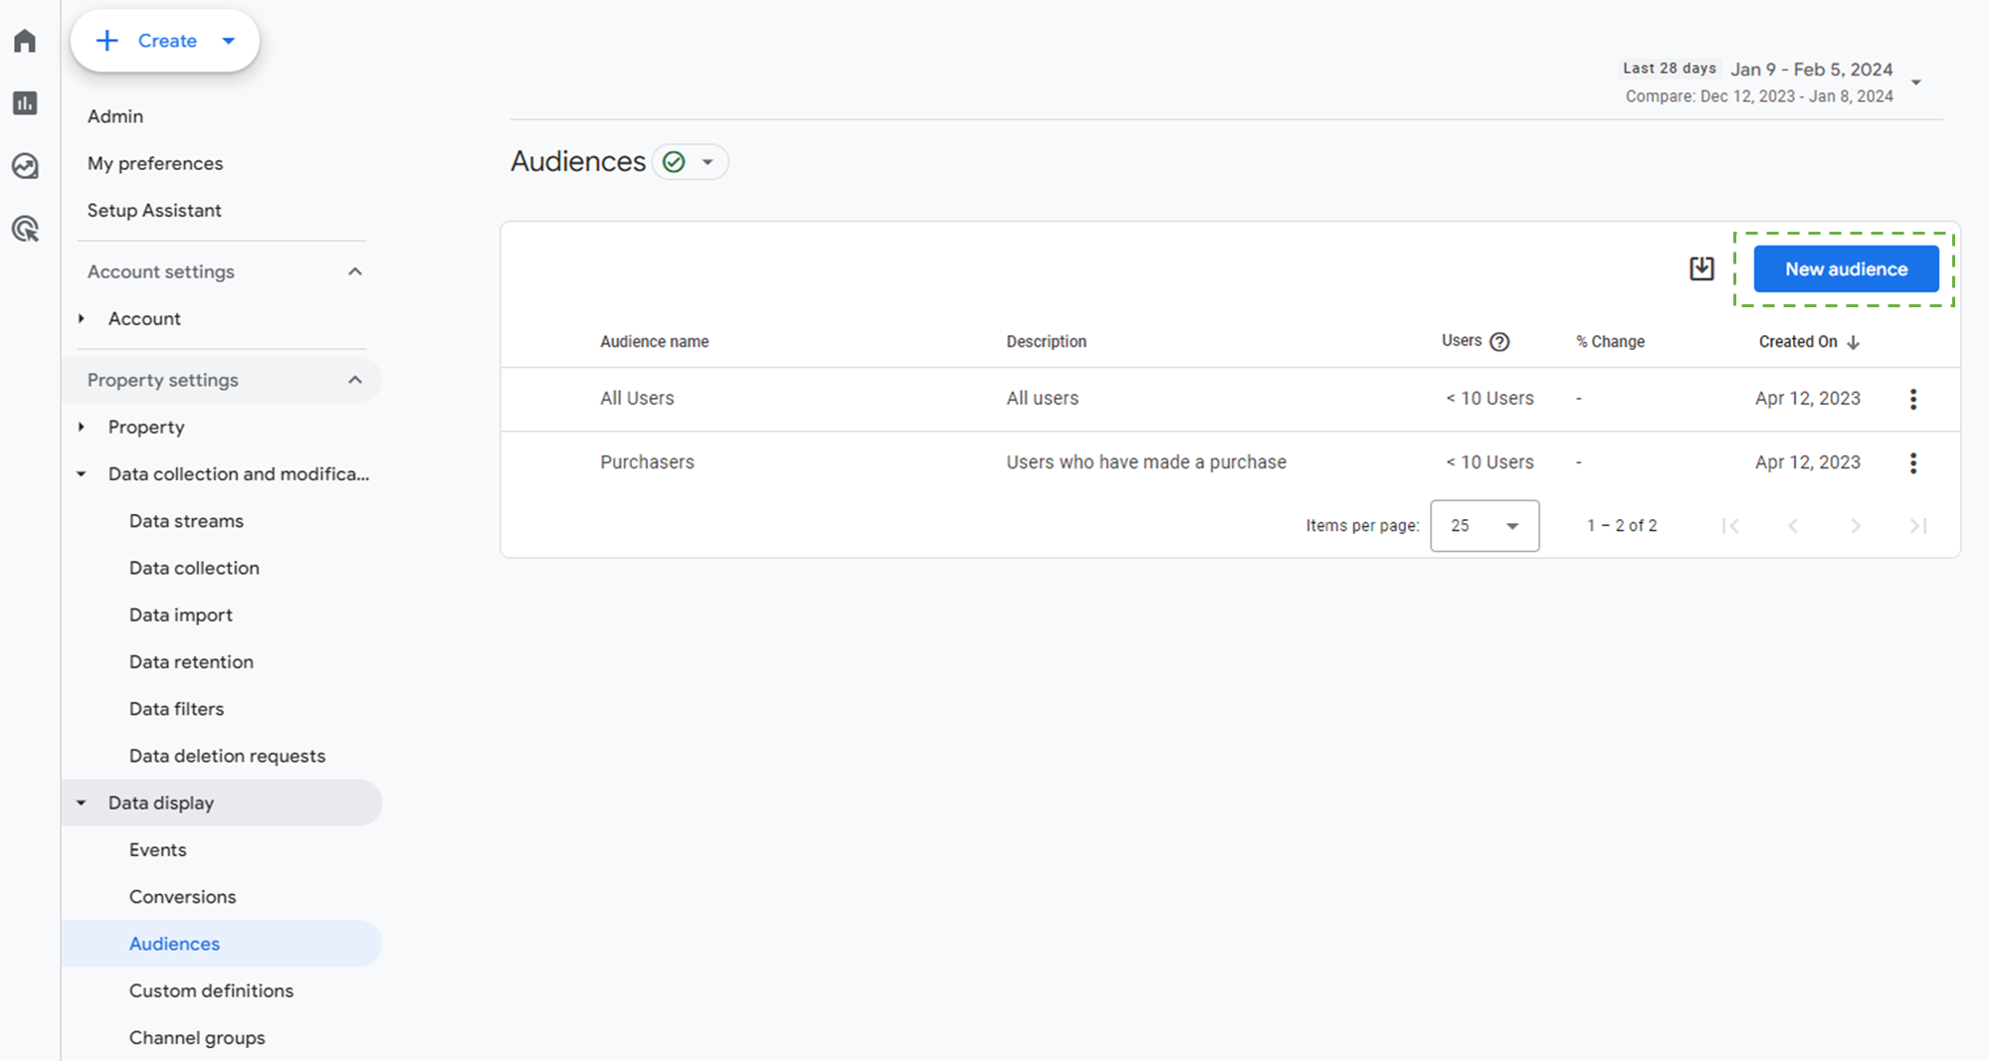Image resolution: width=1989 pixels, height=1061 pixels.
Task: Expand the Property tree item
Action: point(82,427)
